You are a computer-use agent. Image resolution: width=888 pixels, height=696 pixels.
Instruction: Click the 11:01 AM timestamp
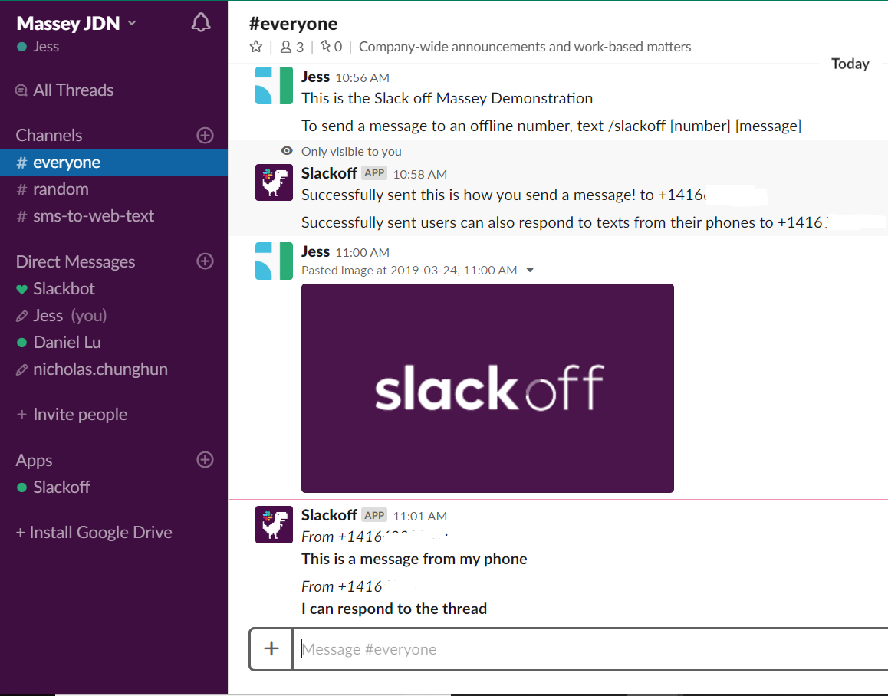click(420, 517)
